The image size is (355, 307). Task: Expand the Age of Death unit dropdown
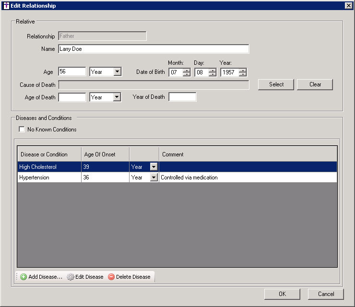pyautogui.click(x=117, y=97)
